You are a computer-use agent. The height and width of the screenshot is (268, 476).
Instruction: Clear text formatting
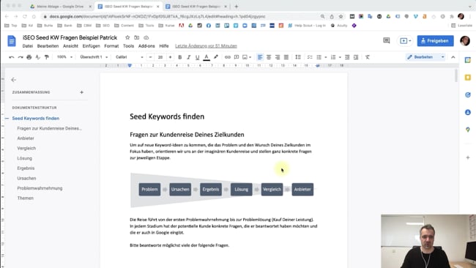coord(368,57)
